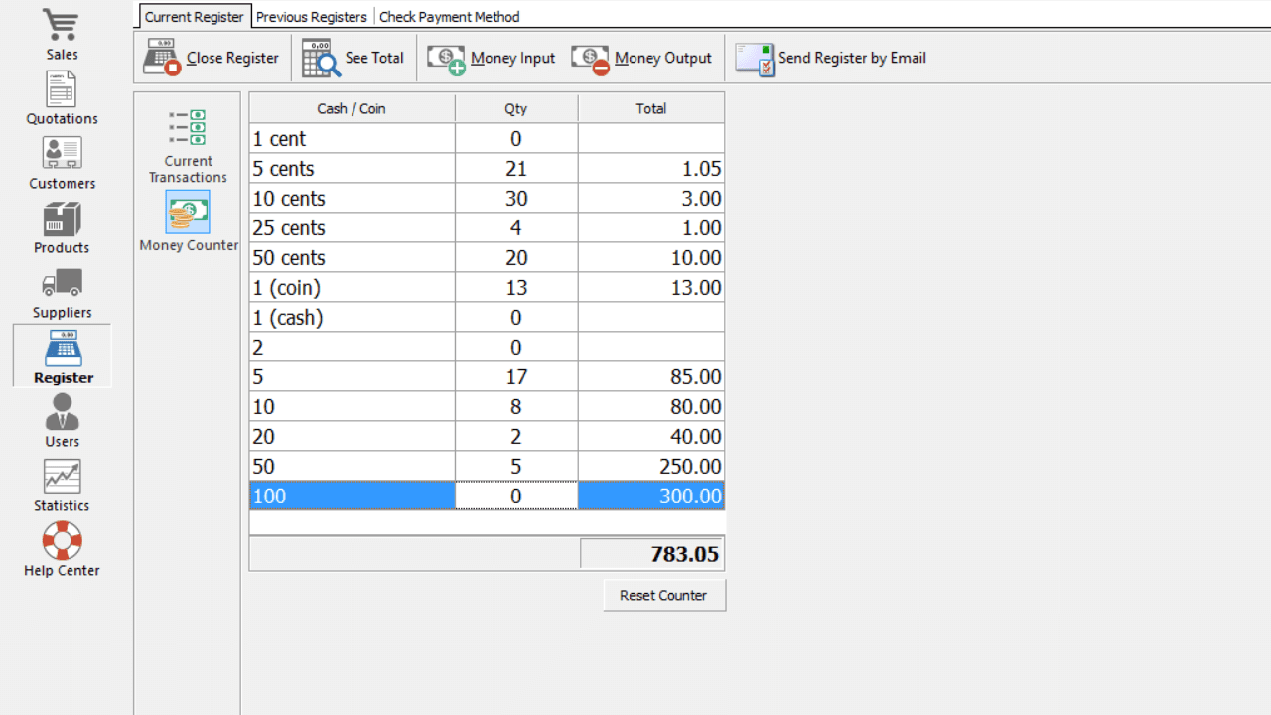
Task: Click the 250.00 total cell
Action: (x=651, y=466)
